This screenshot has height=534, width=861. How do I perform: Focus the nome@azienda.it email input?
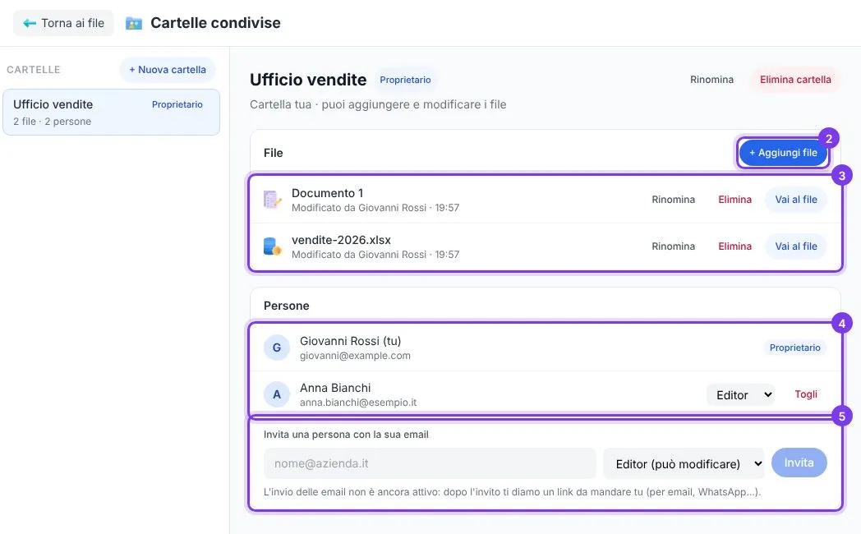[x=430, y=463]
